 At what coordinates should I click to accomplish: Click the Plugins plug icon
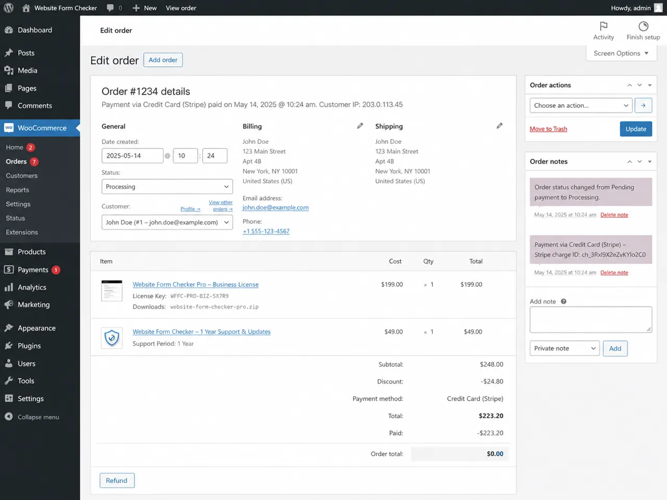pyautogui.click(x=9, y=346)
